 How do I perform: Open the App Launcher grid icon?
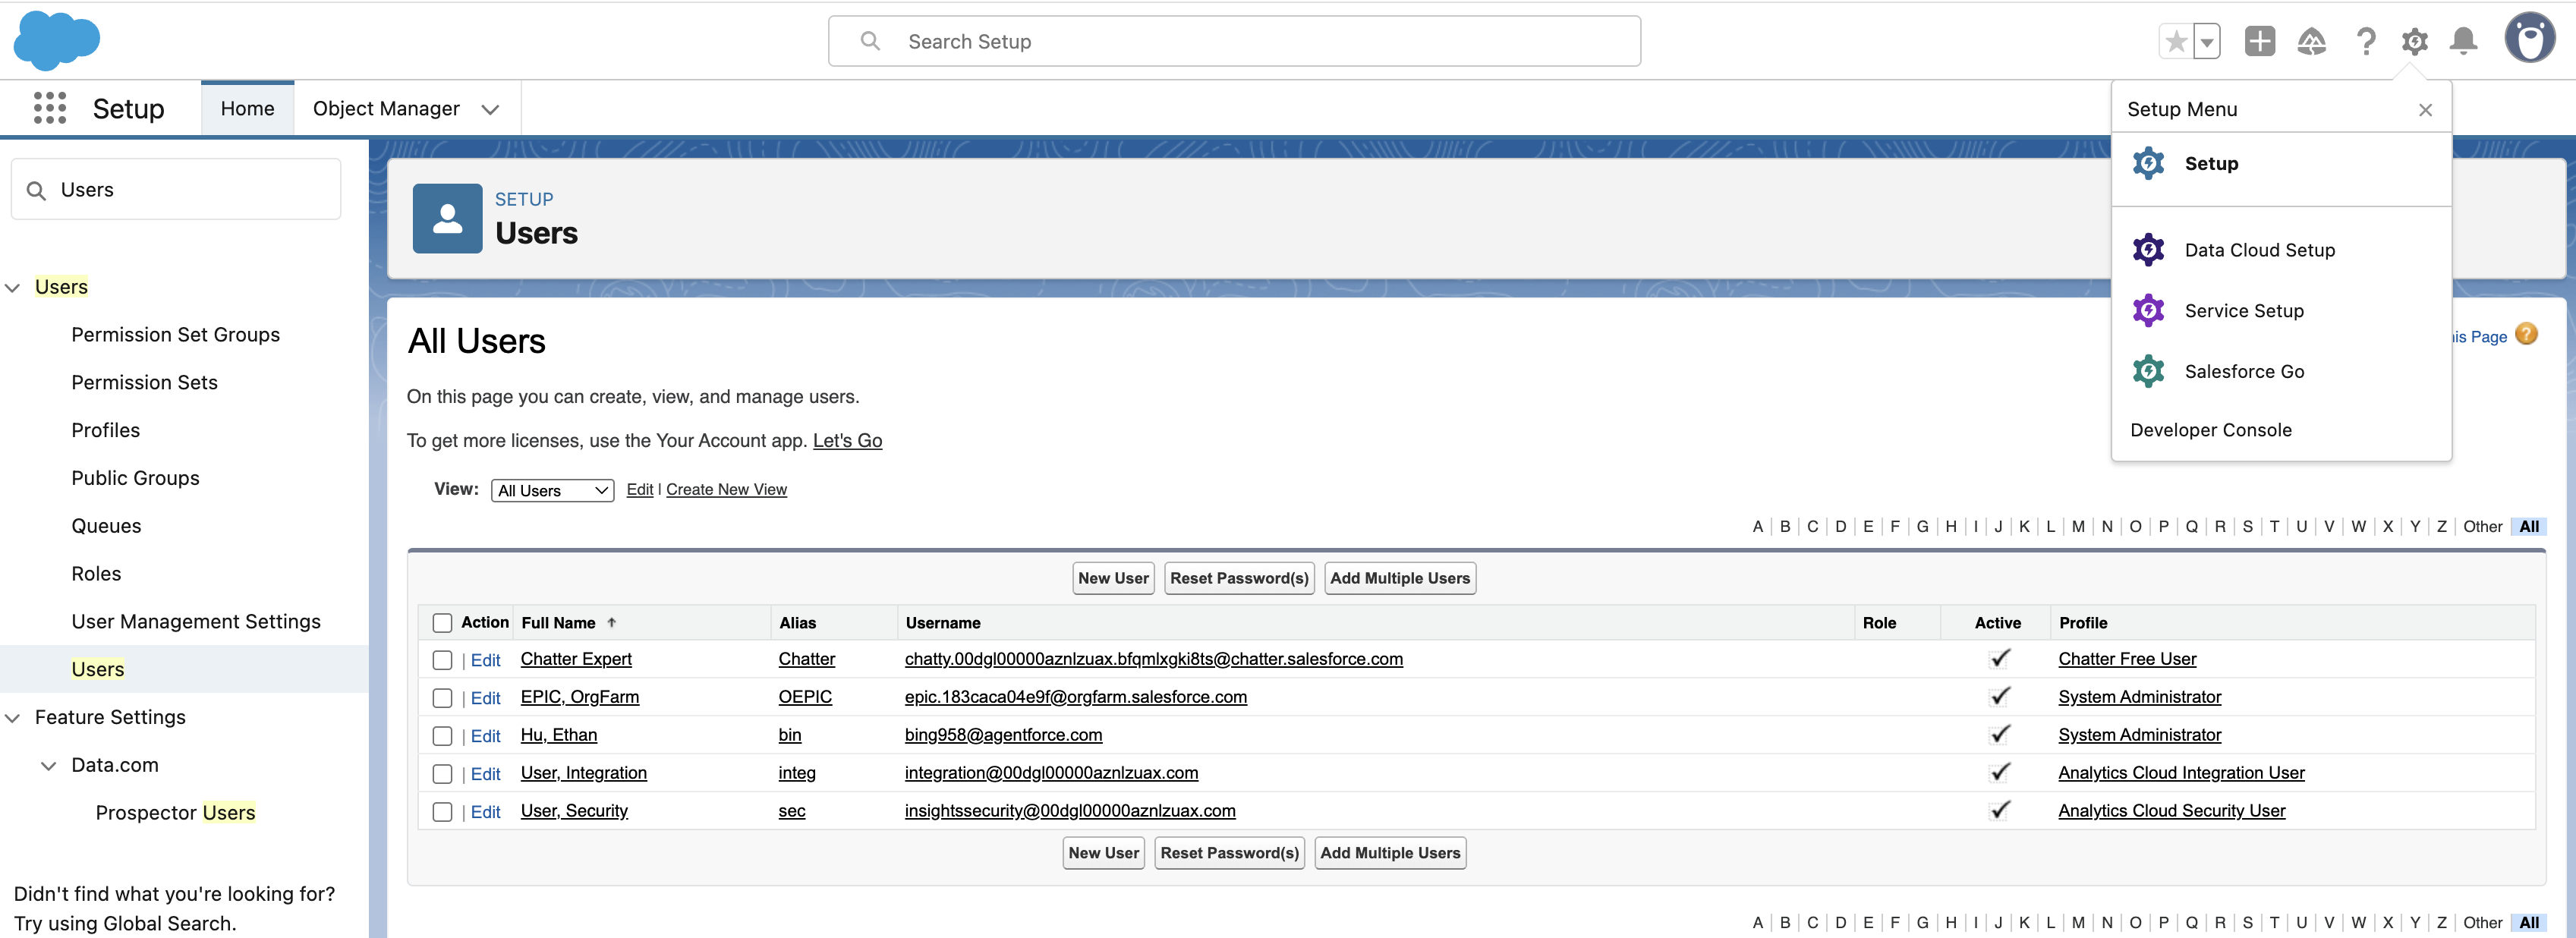(x=49, y=108)
